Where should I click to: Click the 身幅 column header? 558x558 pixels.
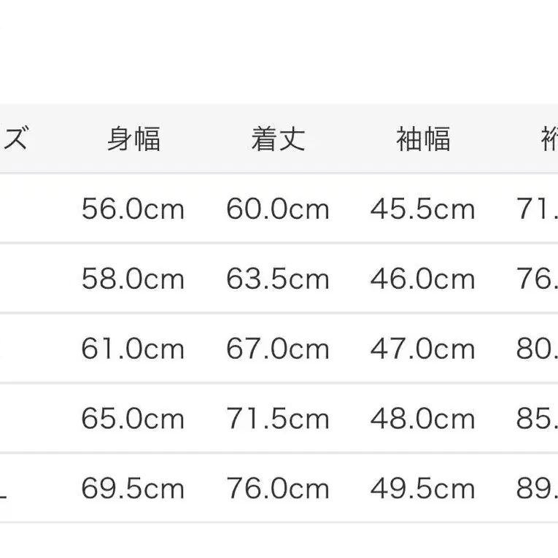[133, 139]
